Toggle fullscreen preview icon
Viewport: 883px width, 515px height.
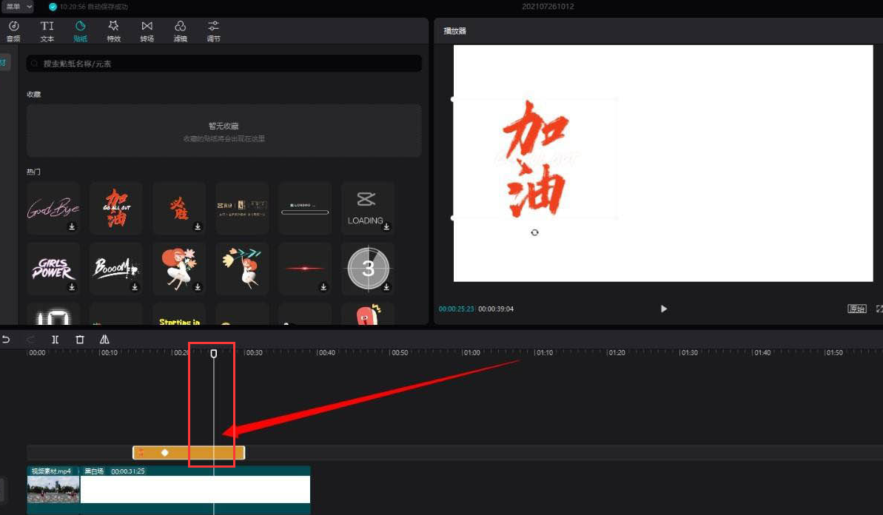(879, 309)
